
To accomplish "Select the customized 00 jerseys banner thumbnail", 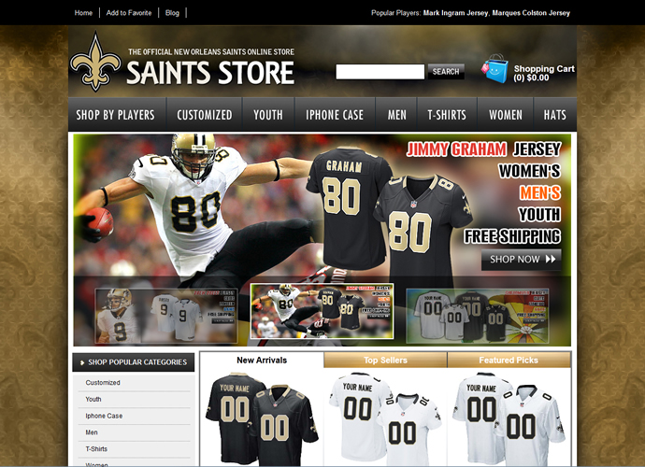I will coord(477,316).
